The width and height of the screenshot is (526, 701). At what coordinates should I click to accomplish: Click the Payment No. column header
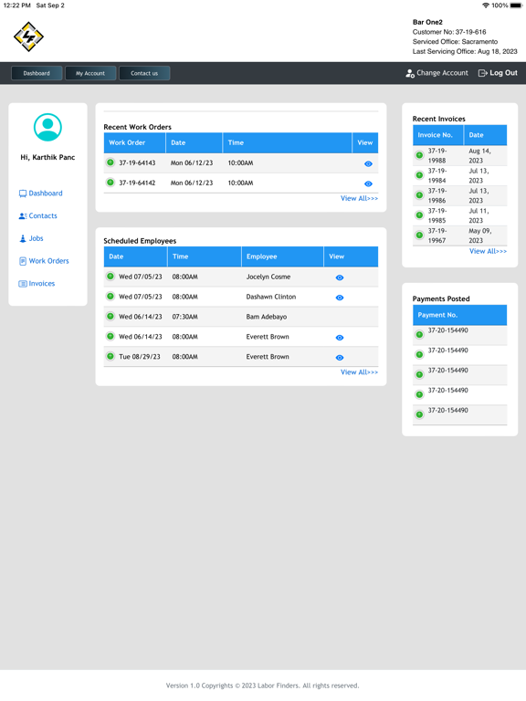click(460, 315)
